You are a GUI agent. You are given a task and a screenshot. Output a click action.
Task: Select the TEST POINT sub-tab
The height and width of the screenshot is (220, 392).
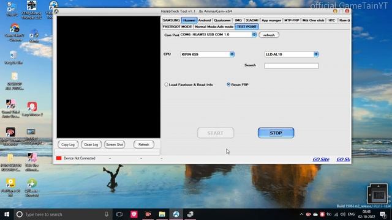point(246,26)
